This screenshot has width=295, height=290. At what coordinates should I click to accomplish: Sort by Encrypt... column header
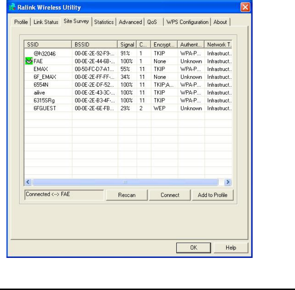pyautogui.click(x=164, y=45)
